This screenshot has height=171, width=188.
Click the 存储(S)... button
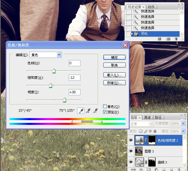click(x=115, y=83)
